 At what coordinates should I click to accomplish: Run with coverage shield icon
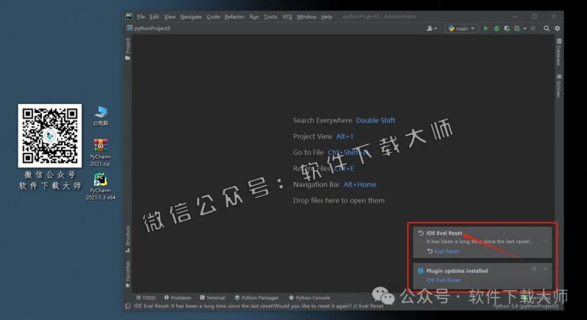[507, 29]
